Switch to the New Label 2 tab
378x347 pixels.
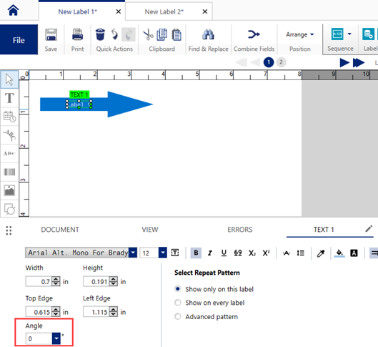click(164, 11)
